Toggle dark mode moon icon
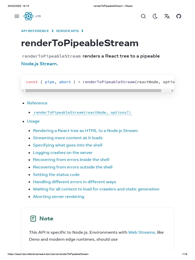The width and height of the screenshot is (195, 260). tap(155, 16)
